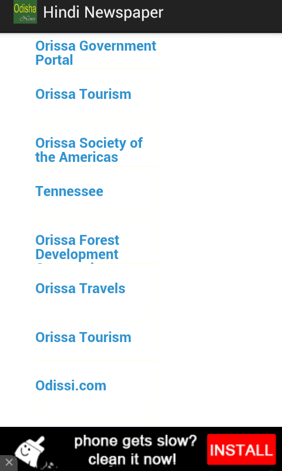
Task: Open the Orissa Forest Development link
Action: click(x=78, y=247)
